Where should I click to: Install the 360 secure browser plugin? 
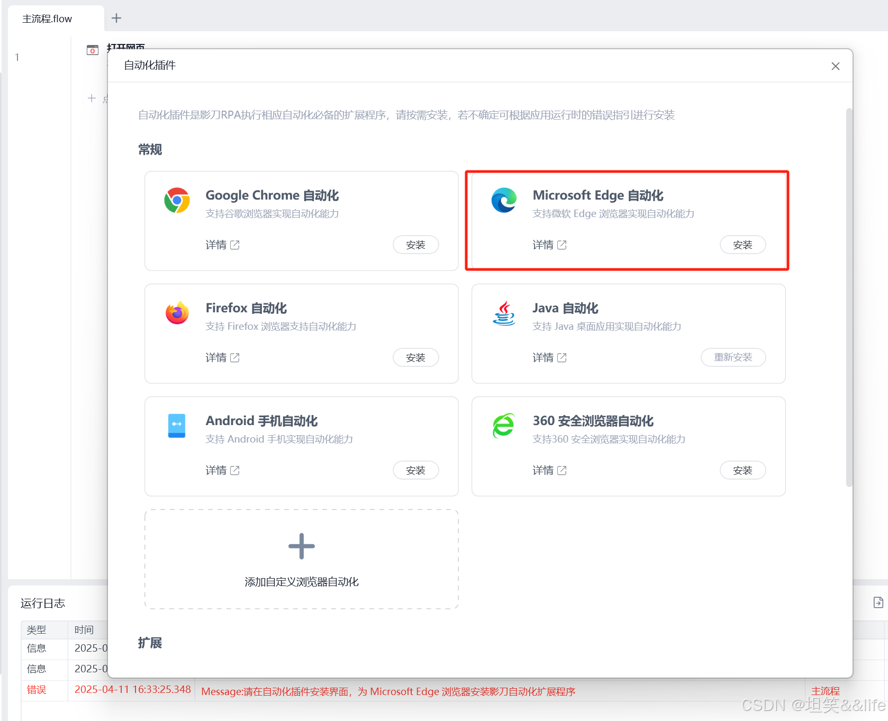tap(743, 471)
